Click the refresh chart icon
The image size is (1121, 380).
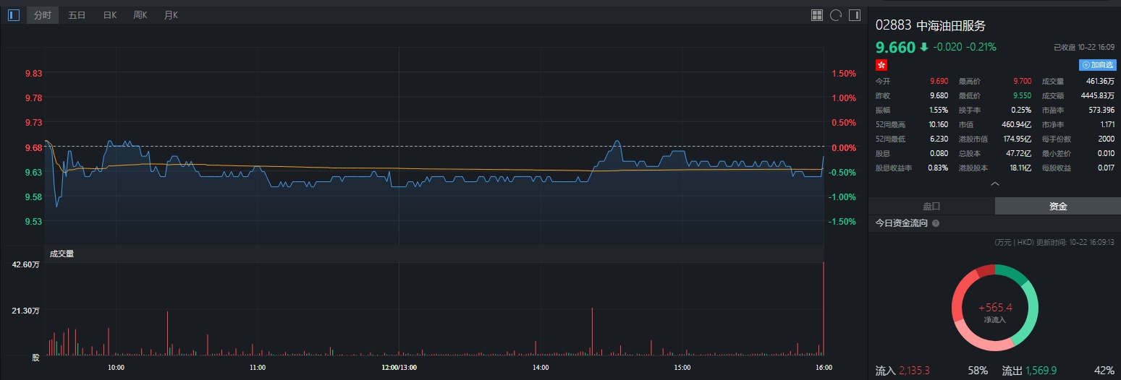pos(836,14)
